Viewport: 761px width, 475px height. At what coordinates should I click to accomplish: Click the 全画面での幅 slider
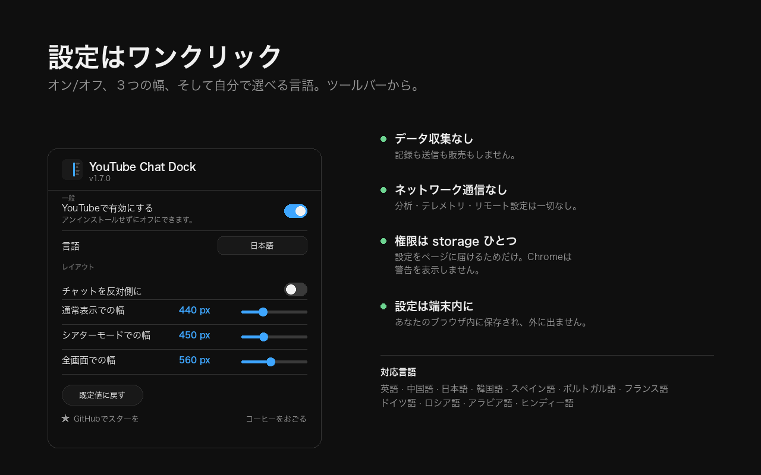[274, 362]
